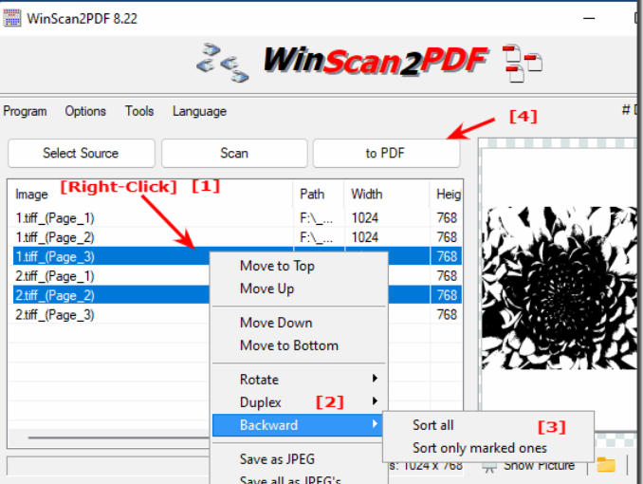643x484 pixels.
Task: Choose Move Down in context menu
Action: click(x=299, y=323)
